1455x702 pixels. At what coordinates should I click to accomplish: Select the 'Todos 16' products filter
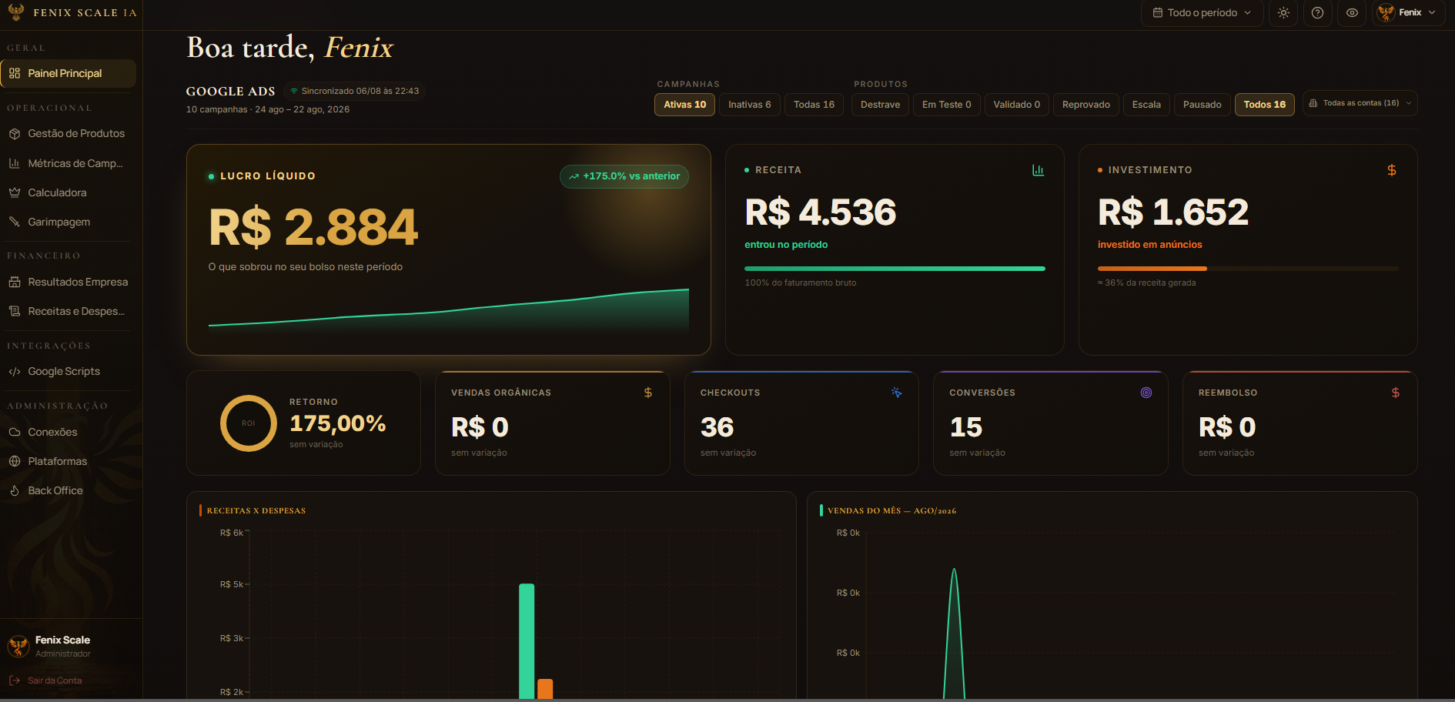1265,105
